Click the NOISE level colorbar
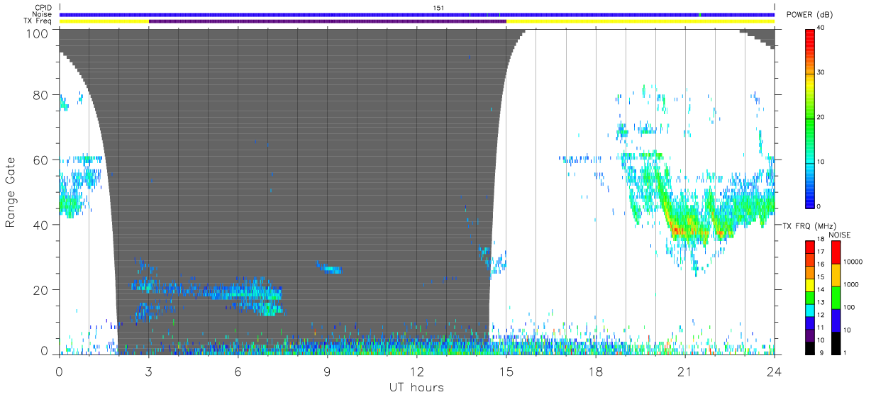This screenshot has height=402, width=871. click(x=835, y=296)
